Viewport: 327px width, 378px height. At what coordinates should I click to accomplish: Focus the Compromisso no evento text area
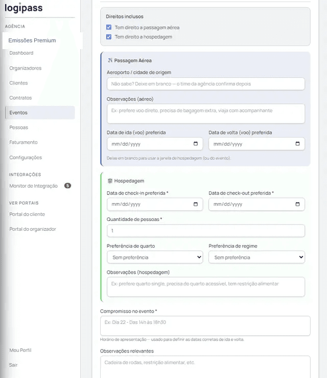coord(205,326)
